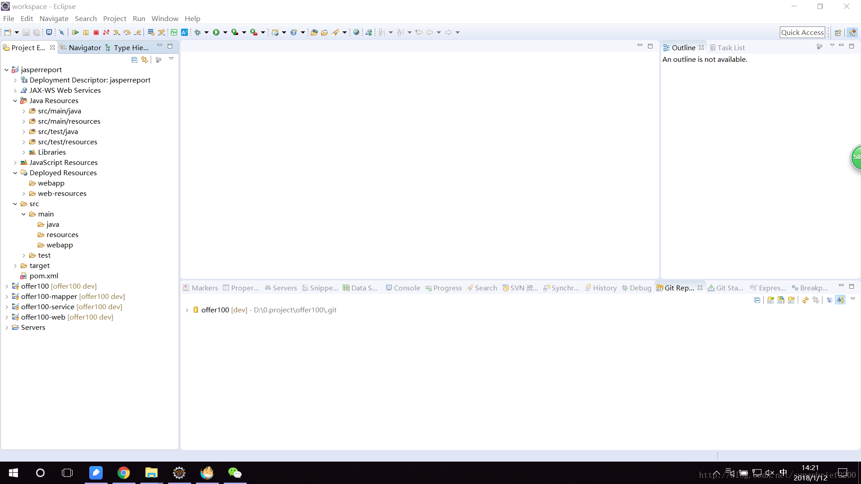Click the Open Web Browser globe icon

pos(356,32)
